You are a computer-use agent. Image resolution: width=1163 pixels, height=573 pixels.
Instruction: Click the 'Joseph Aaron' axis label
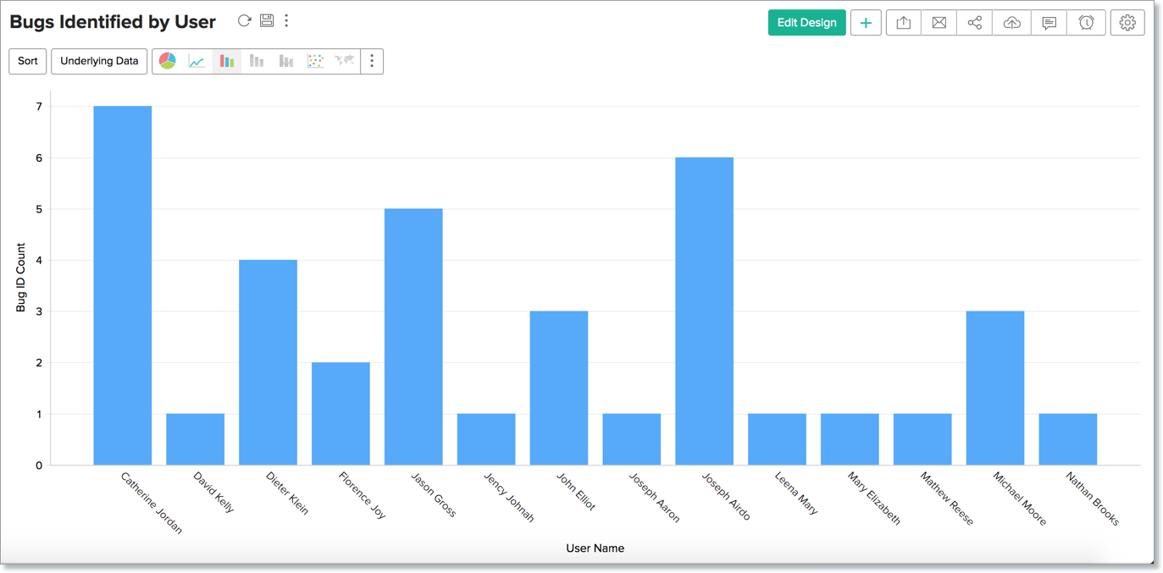coord(655,497)
